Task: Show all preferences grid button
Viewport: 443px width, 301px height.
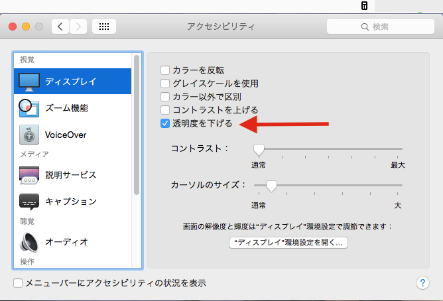Action: tap(104, 27)
